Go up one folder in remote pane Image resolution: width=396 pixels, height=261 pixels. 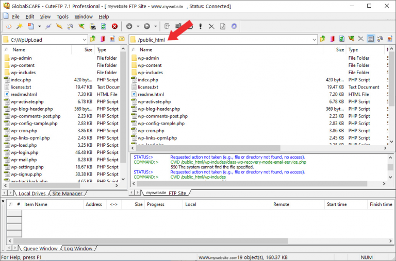click(323, 39)
